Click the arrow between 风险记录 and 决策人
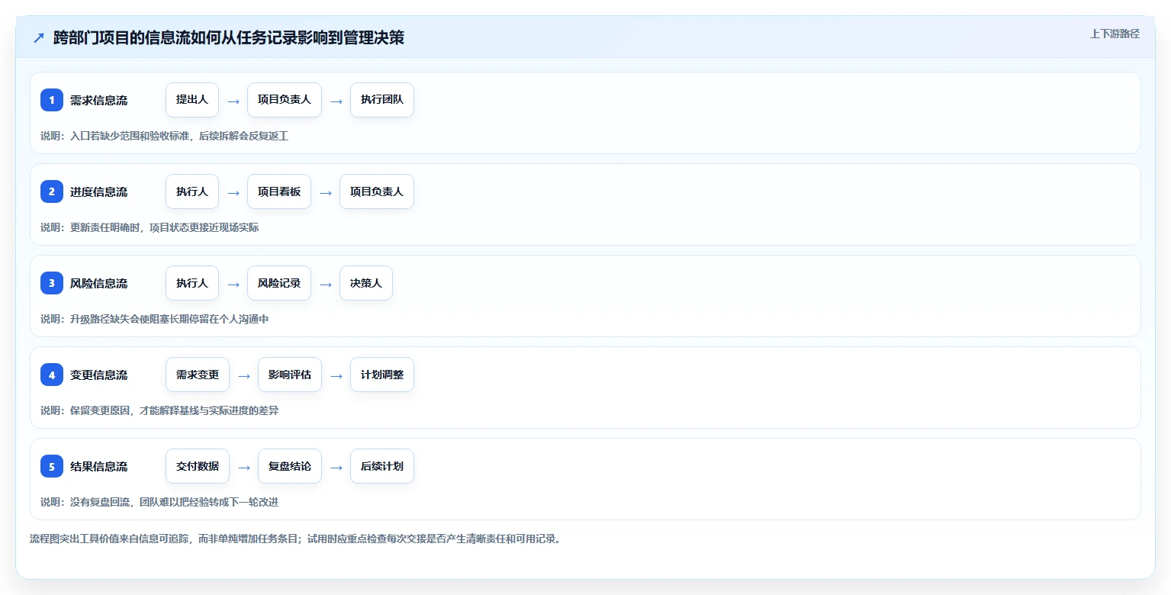Image resolution: width=1171 pixels, height=595 pixels. (326, 284)
